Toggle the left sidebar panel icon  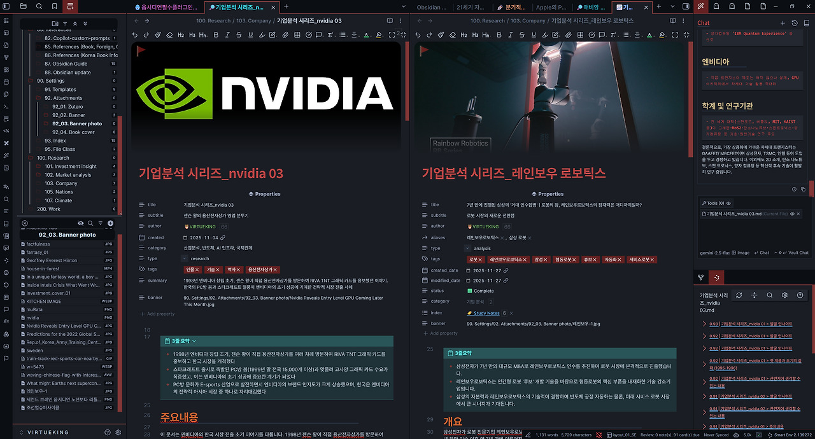(6, 6)
